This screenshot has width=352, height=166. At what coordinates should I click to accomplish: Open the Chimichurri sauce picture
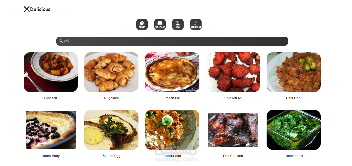(294, 130)
